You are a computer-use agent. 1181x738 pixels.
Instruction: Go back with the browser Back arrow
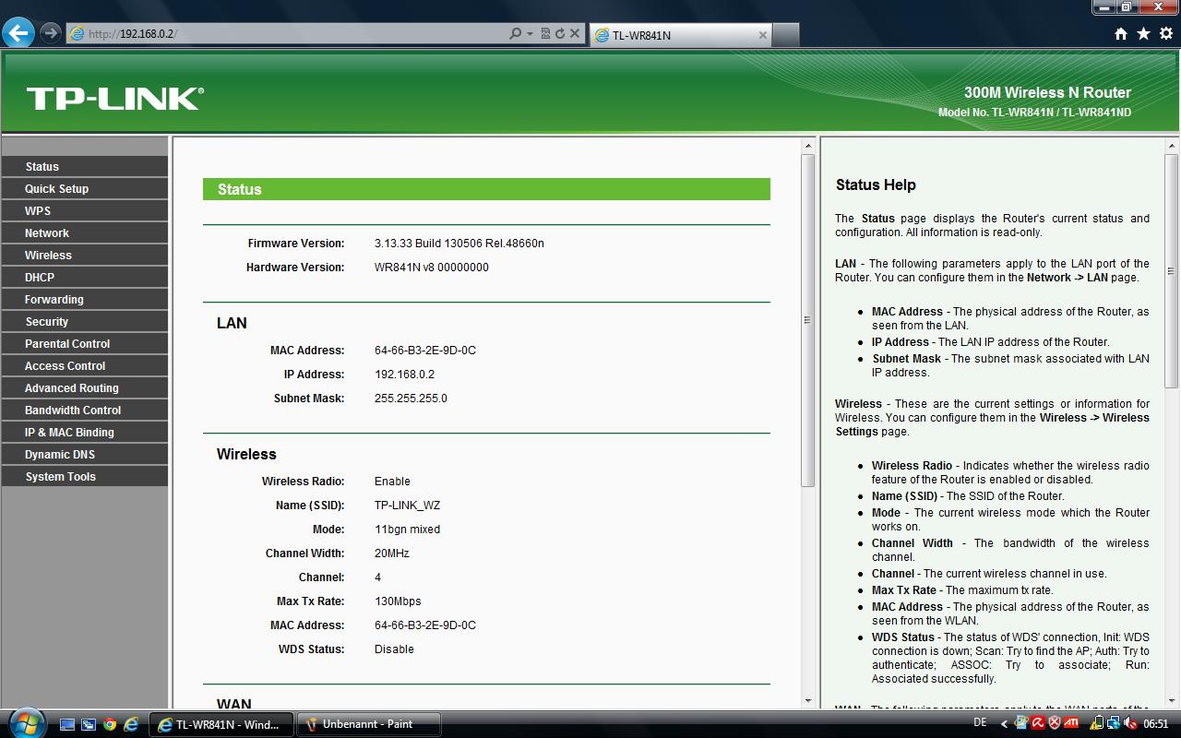pos(18,33)
